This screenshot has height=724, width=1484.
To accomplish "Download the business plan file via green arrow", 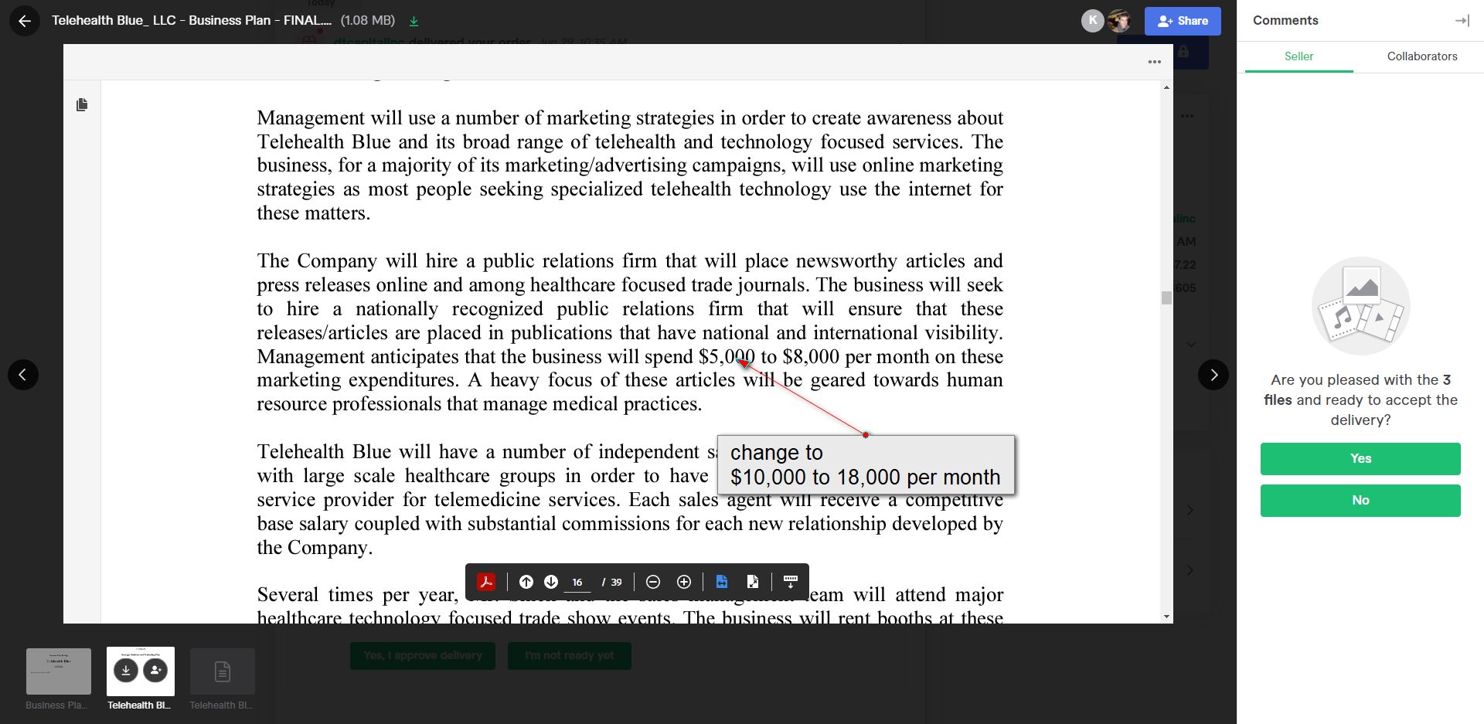I will [414, 21].
